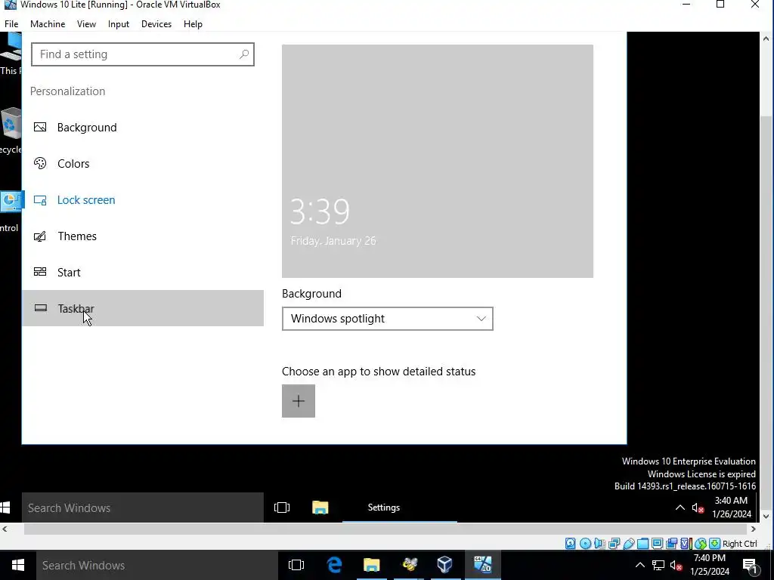Select Background in Personalization sidebar

(x=143, y=127)
